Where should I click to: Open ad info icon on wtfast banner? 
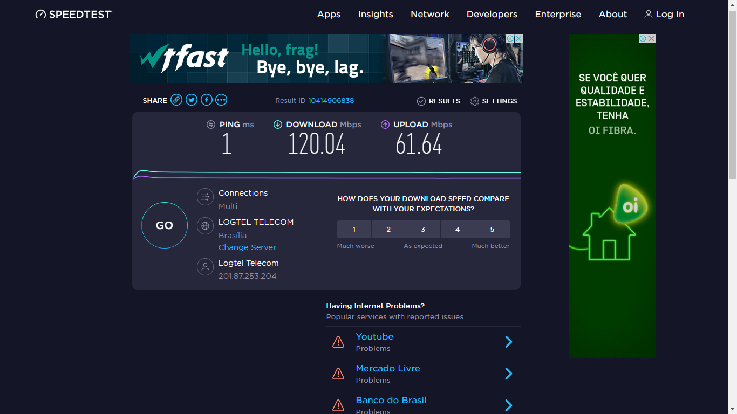(x=510, y=39)
